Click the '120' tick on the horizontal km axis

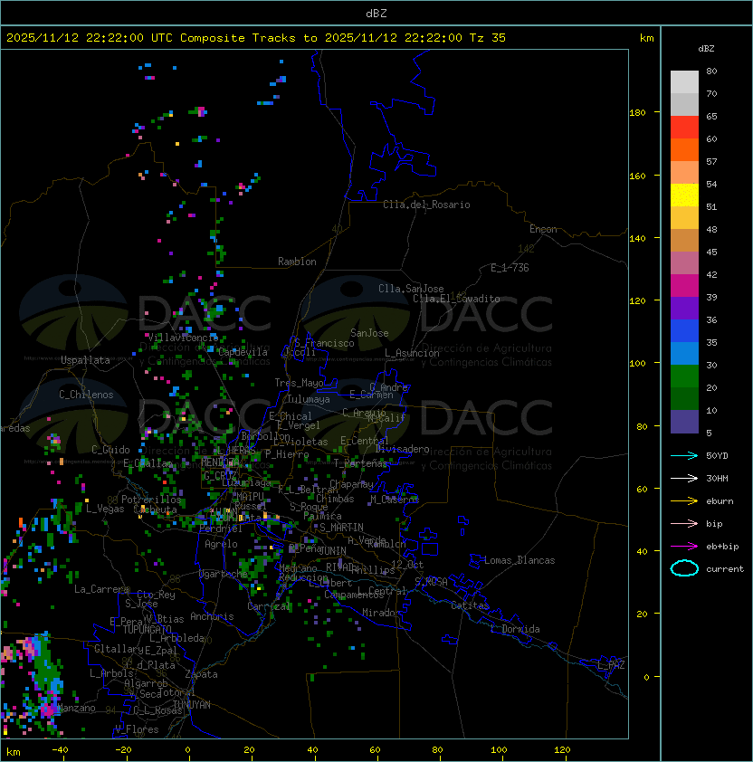562,750
